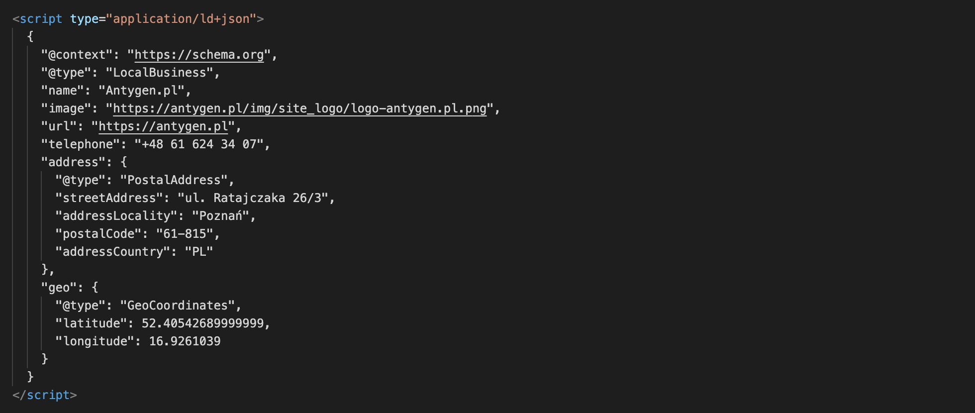The width and height of the screenshot is (975, 413).
Task: Place cursor on the type attribute
Action: 84,19
